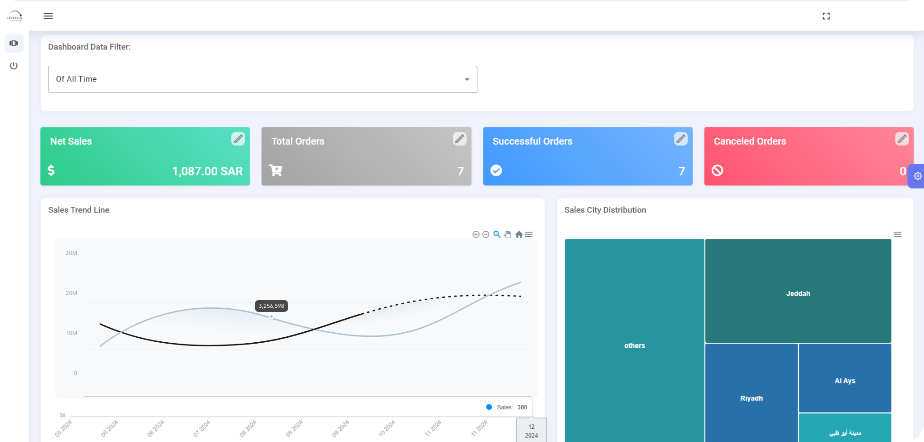The height and width of the screenshot is (442, 924).
Task: Click the 05 2024 x-axis label
Action: pyautogui.click(x=63, y=428)
